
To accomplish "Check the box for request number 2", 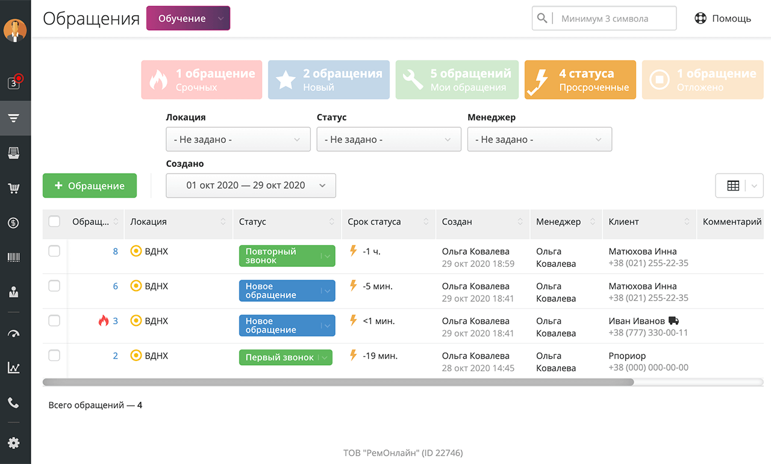I will point(54,356).
